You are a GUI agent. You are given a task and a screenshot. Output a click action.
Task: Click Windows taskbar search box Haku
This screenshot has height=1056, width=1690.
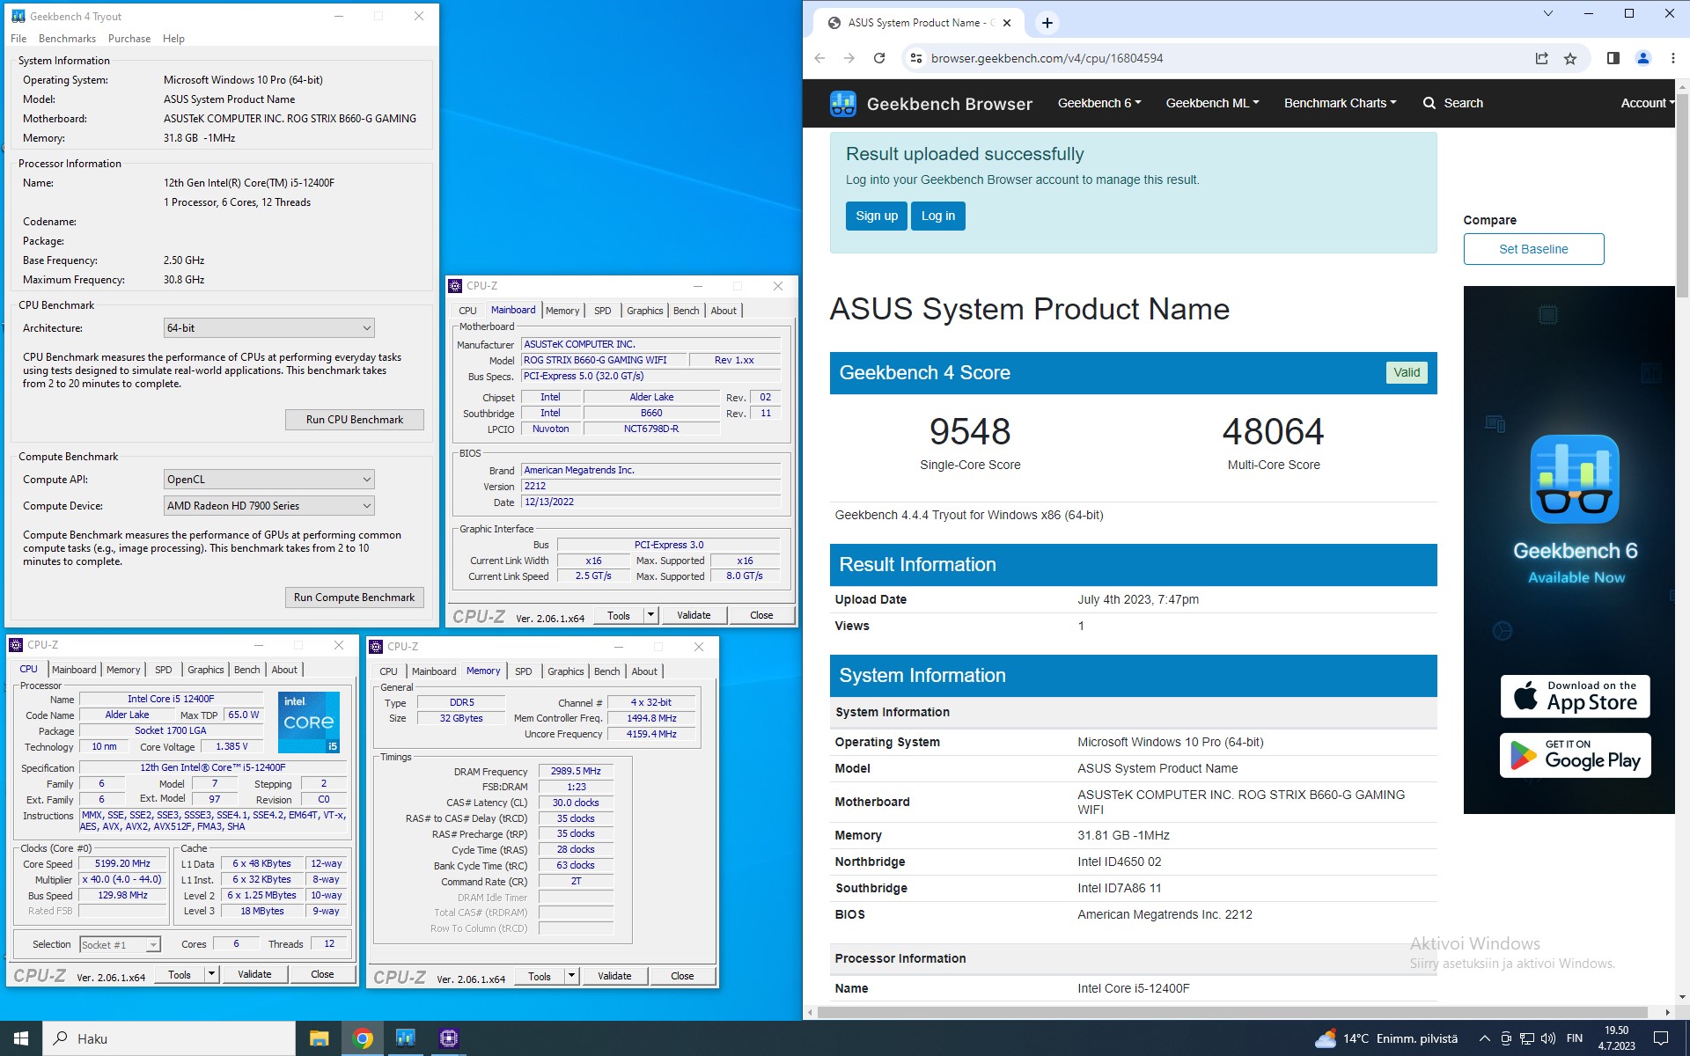[x=169, y=1038]
